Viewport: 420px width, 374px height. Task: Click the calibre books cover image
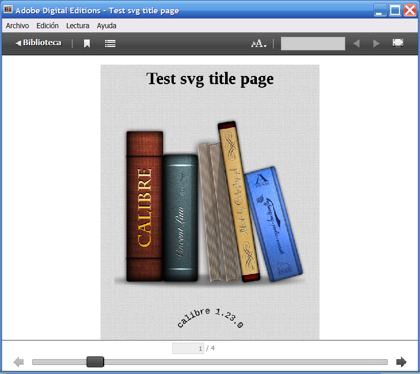click(x=210, y=202)
